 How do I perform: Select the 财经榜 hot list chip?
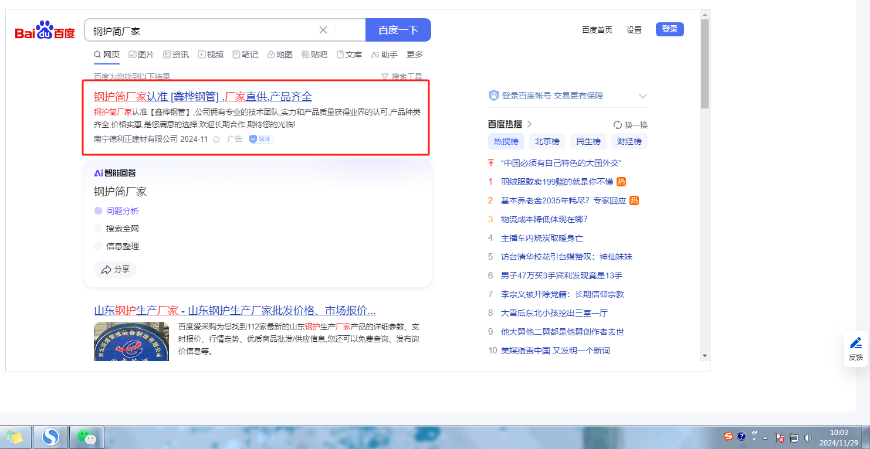629,141
